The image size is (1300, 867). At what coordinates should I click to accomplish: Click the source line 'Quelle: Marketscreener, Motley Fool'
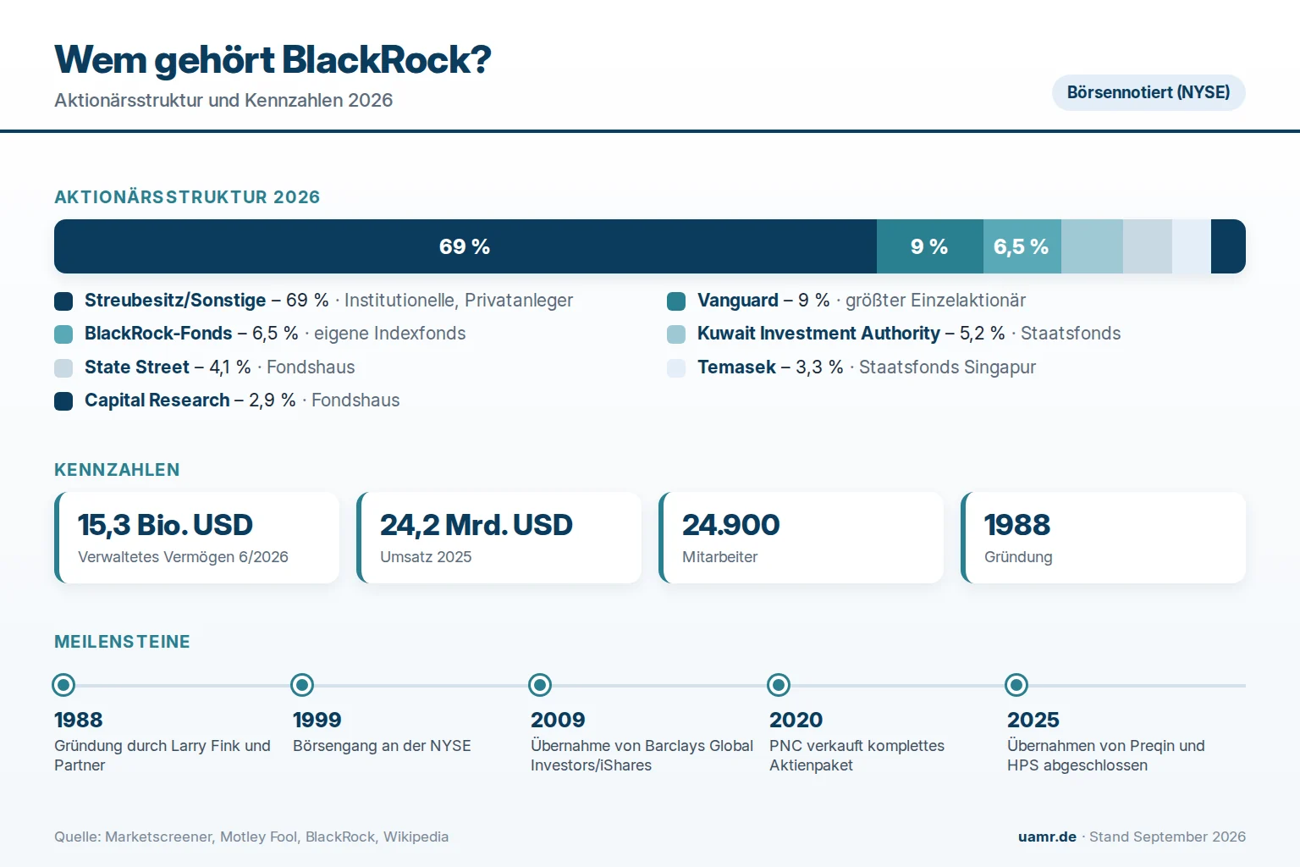(x=251, y=837)
